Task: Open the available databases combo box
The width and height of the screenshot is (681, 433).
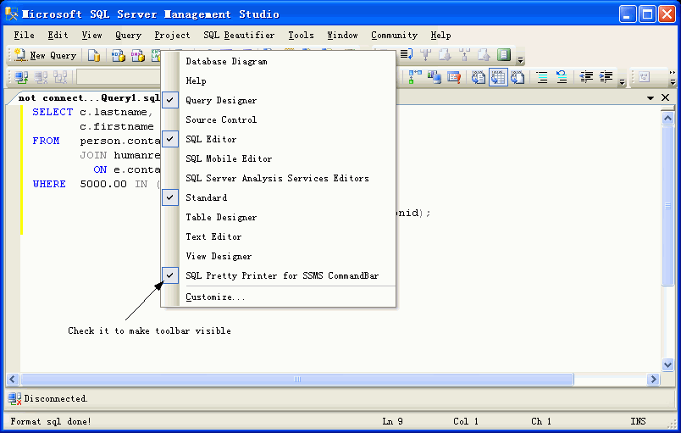Action: pyautogui.click(x=119, y=77)
